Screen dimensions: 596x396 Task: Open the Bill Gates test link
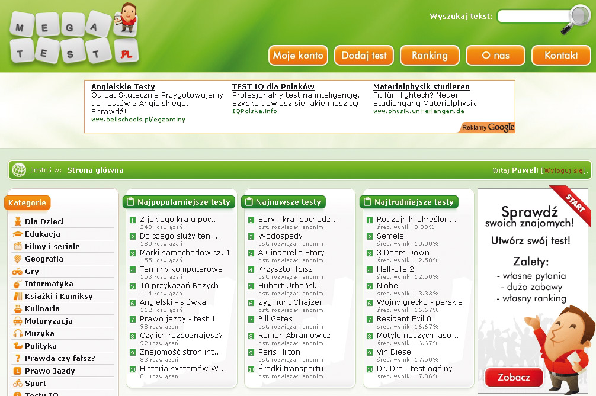pyautogui.click(x=275, y=319)
